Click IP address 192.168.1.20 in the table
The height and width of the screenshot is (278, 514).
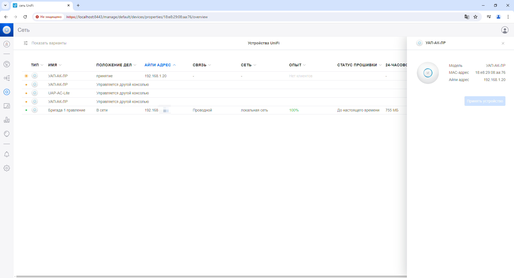156,76
